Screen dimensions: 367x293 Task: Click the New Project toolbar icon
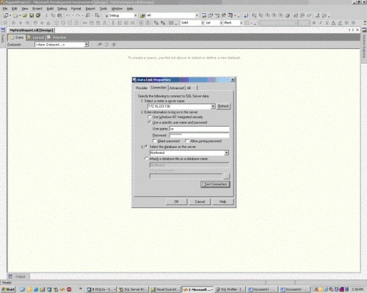[x=6, y=15]
